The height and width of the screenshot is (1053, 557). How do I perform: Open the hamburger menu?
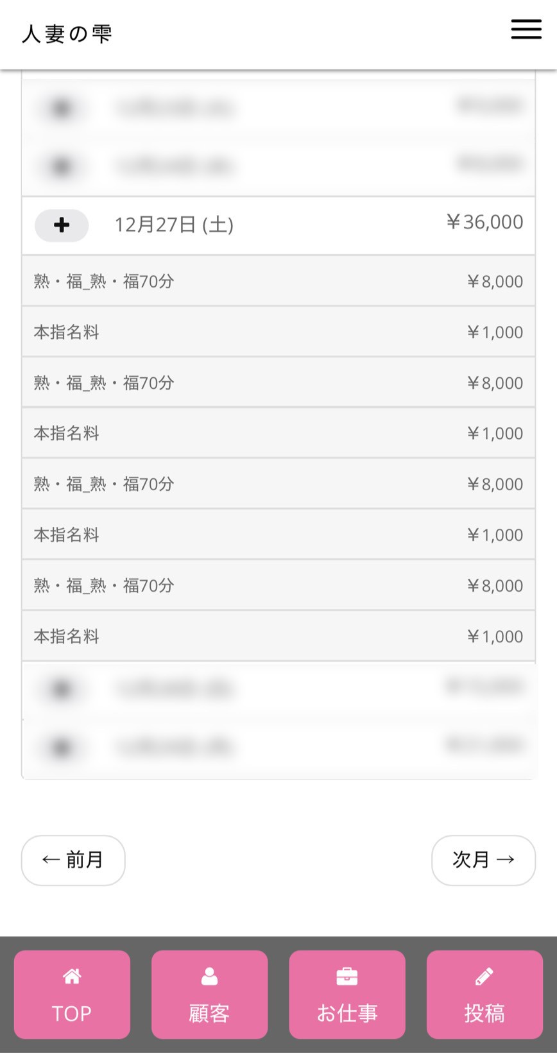(526, 30)
